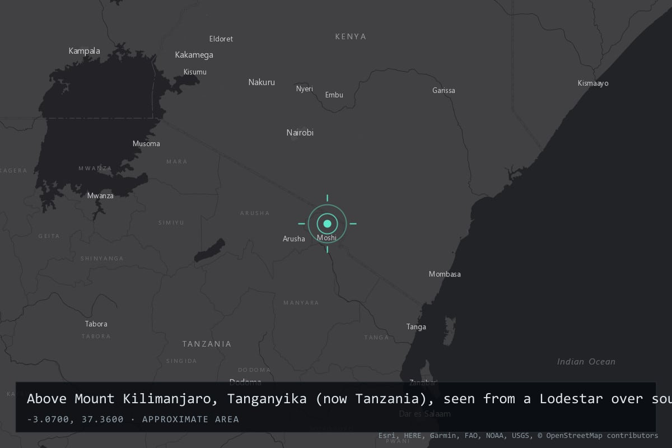
Task: Select the Tanga city label
Action: point(416,327)
